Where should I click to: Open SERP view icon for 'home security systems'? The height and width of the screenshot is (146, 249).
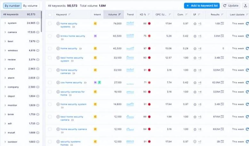[222, 24]
